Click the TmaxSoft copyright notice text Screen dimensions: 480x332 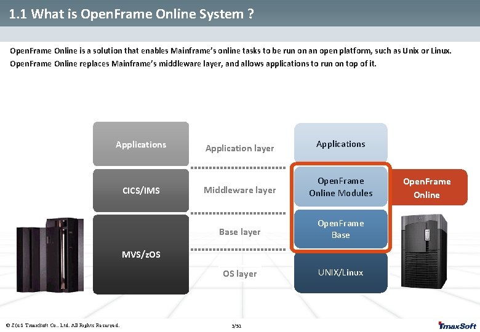click(63, 325)
